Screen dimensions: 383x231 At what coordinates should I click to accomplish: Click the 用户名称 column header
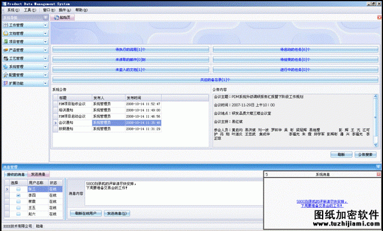[x=38, y=183]
